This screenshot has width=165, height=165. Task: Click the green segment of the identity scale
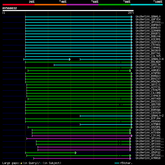point(114,5)
